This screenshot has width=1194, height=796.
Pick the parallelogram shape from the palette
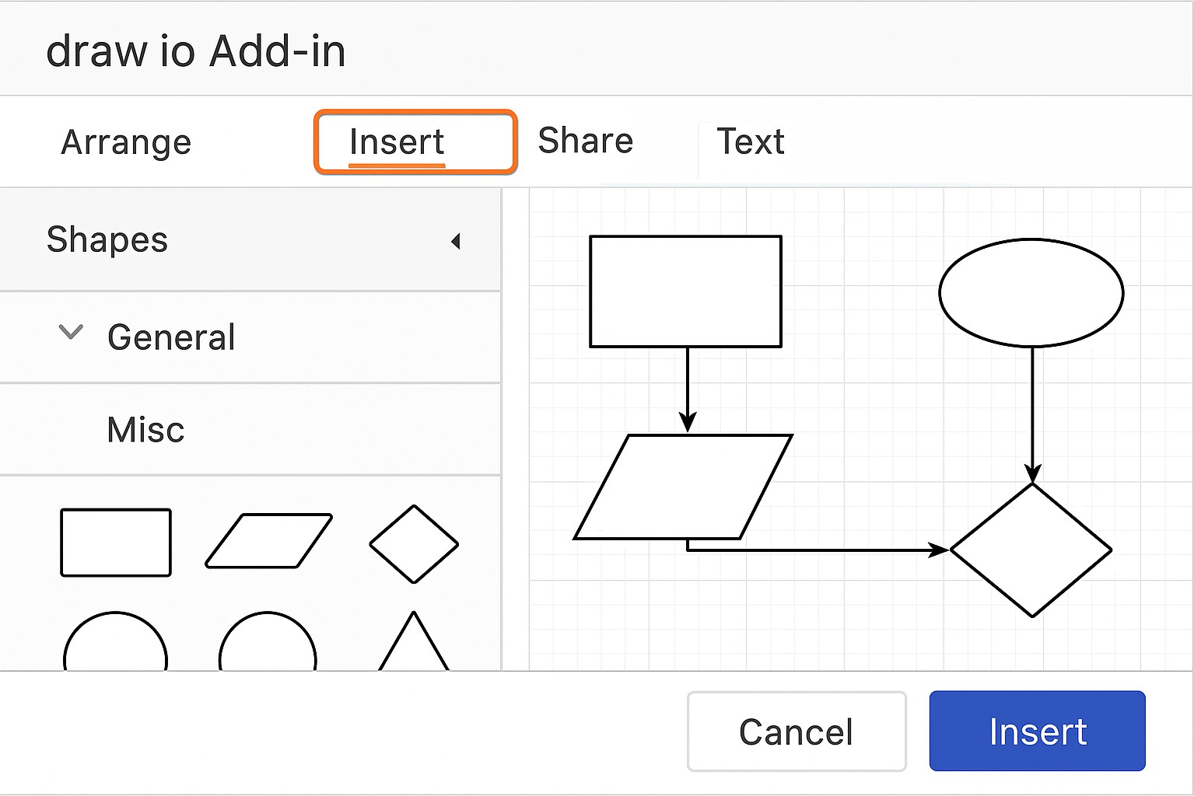point(268,541)
